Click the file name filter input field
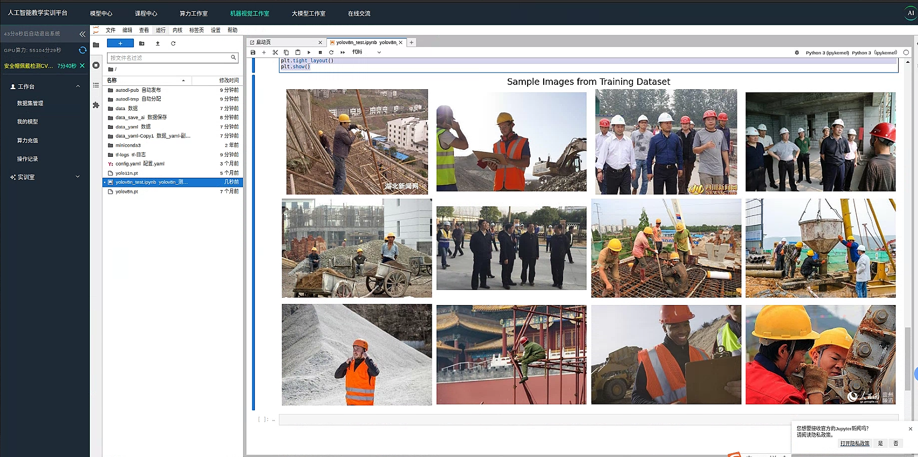This screenshot has height=457, width=918. (173, 58)
